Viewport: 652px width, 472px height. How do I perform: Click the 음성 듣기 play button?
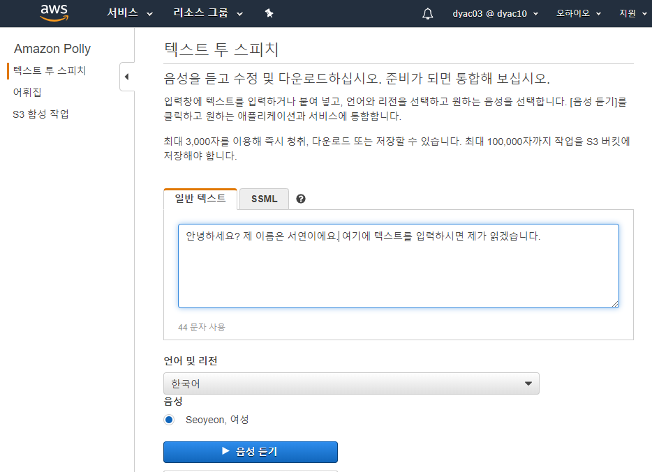pyautogui.click(x=251, y=452)
